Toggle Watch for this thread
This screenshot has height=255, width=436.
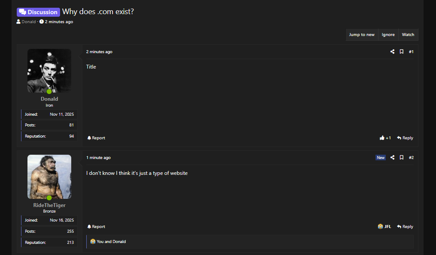point(408,35)
